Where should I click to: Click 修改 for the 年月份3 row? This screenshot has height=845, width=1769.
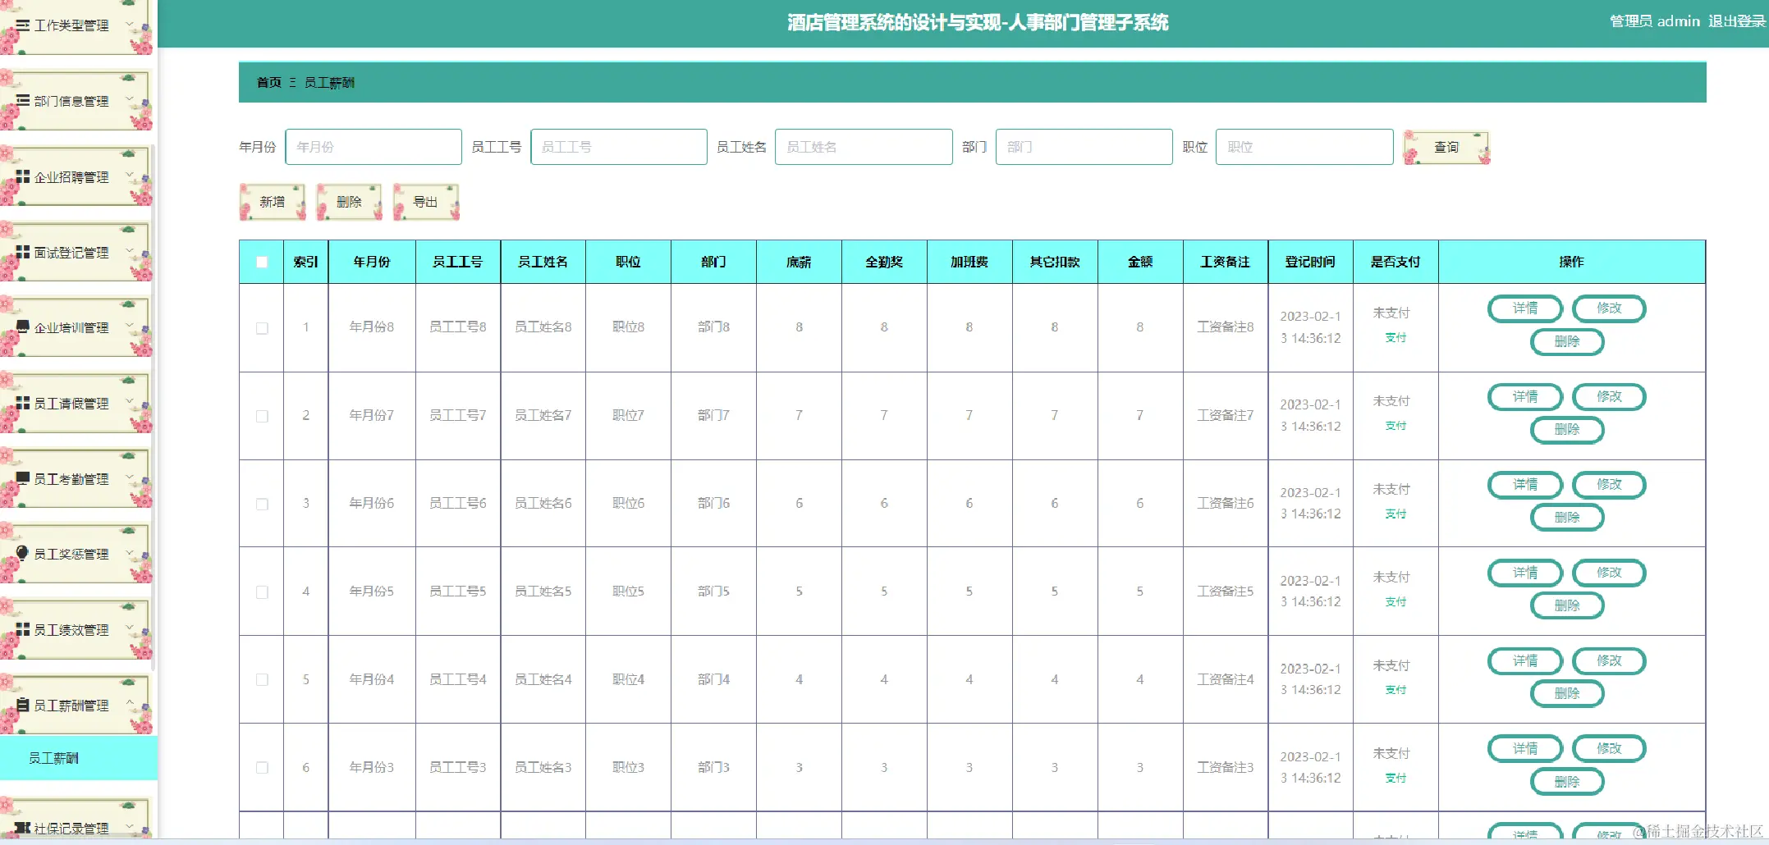click(x=1609, y=749)
